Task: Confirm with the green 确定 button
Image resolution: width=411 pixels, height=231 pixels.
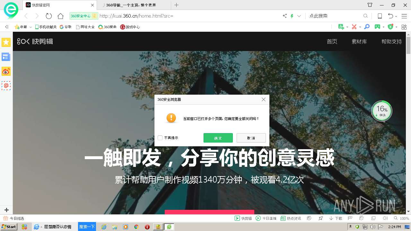Action: click(x=218, y=138)
